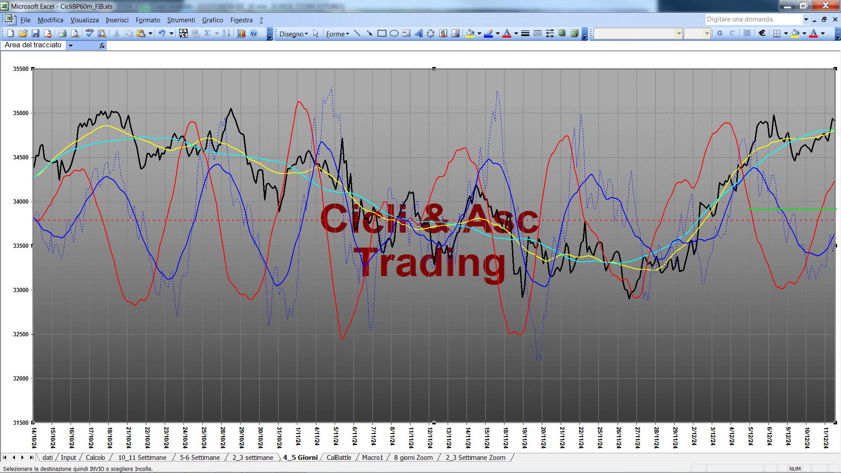Save the workbook with the floppy icon

pyautogui.click(x=35, y=33)
